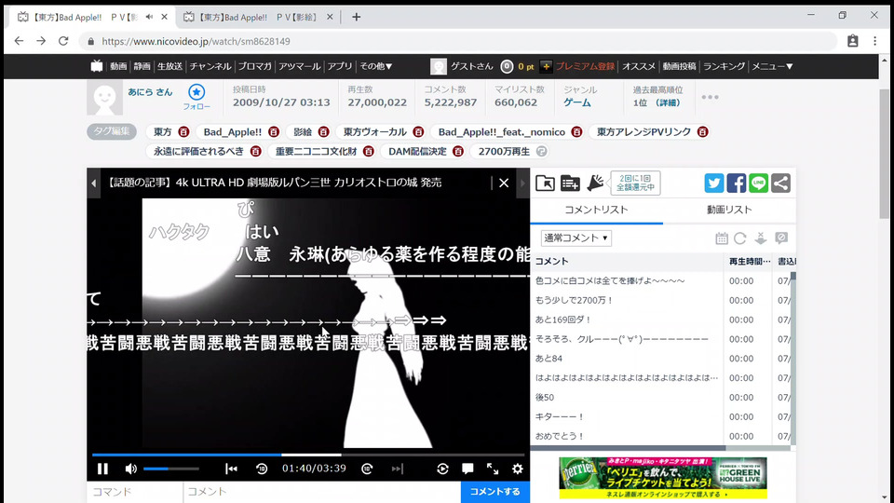The height and width of the screenshot is (503, 894).
Task: Sort by コメント column header
Action: [627, 261]
